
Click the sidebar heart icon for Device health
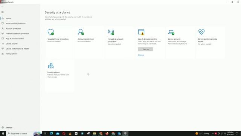coord(3,49)
